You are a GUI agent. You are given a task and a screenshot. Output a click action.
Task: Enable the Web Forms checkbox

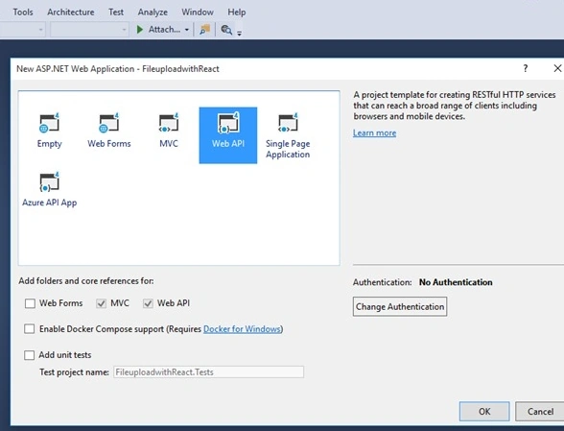(30, 303)
